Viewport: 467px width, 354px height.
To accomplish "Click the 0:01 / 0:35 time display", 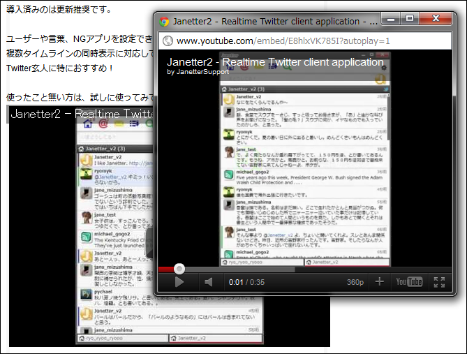I will [x=246, y=282].
